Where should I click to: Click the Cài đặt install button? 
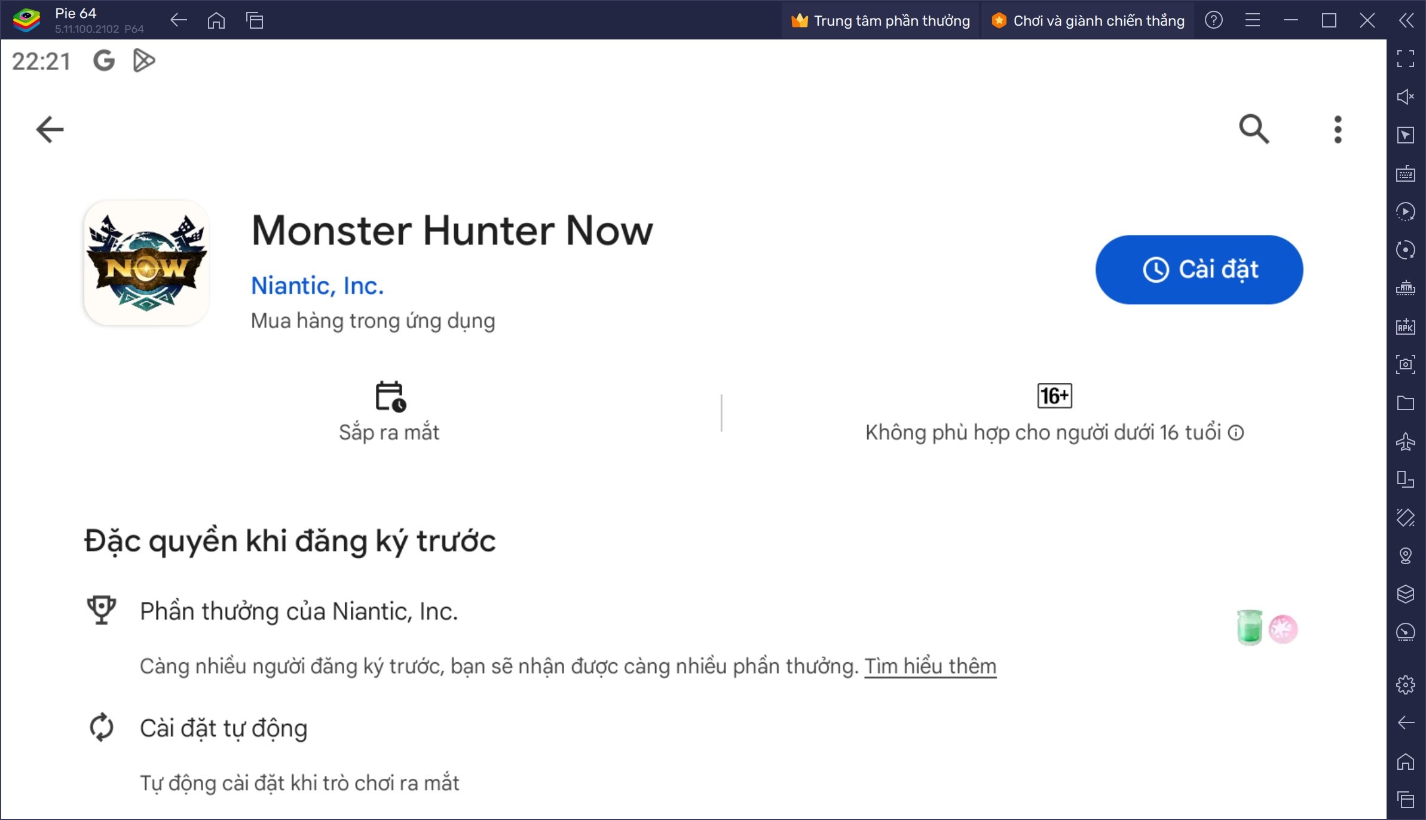click(1199, 270)
